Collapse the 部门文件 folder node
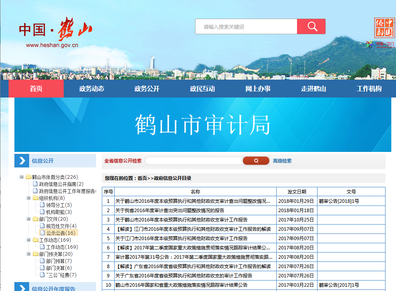The width and height of the screenshot is (396, 291). 29,219
